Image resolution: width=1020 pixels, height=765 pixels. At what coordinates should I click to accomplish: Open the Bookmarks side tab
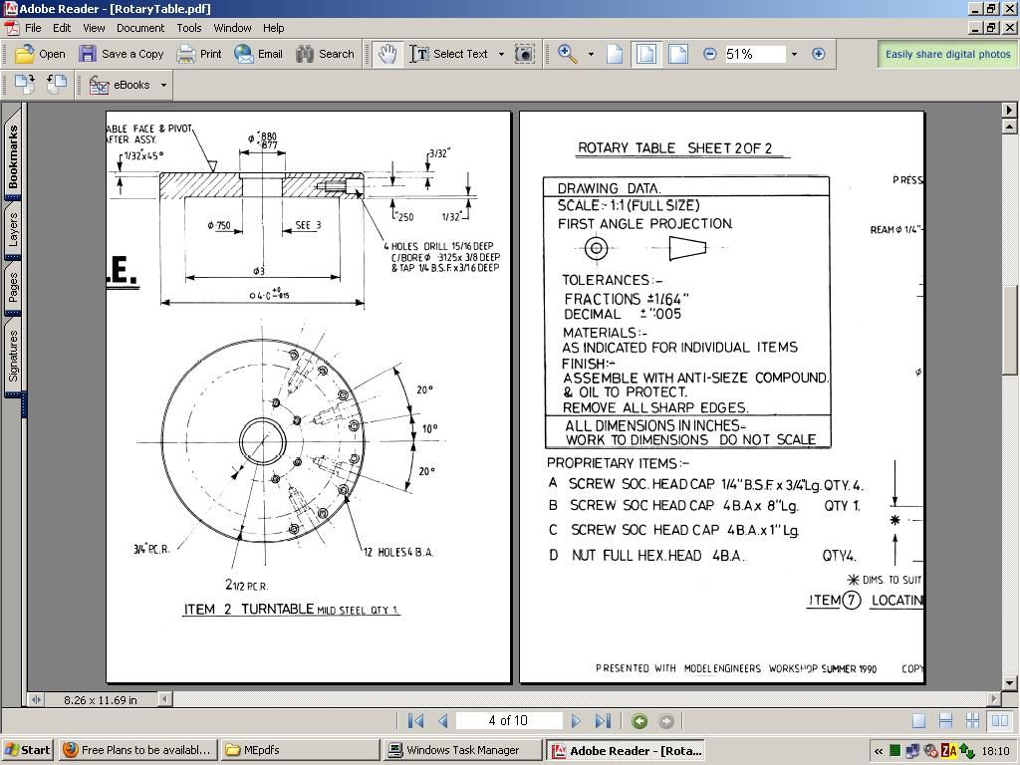point(13,156)
